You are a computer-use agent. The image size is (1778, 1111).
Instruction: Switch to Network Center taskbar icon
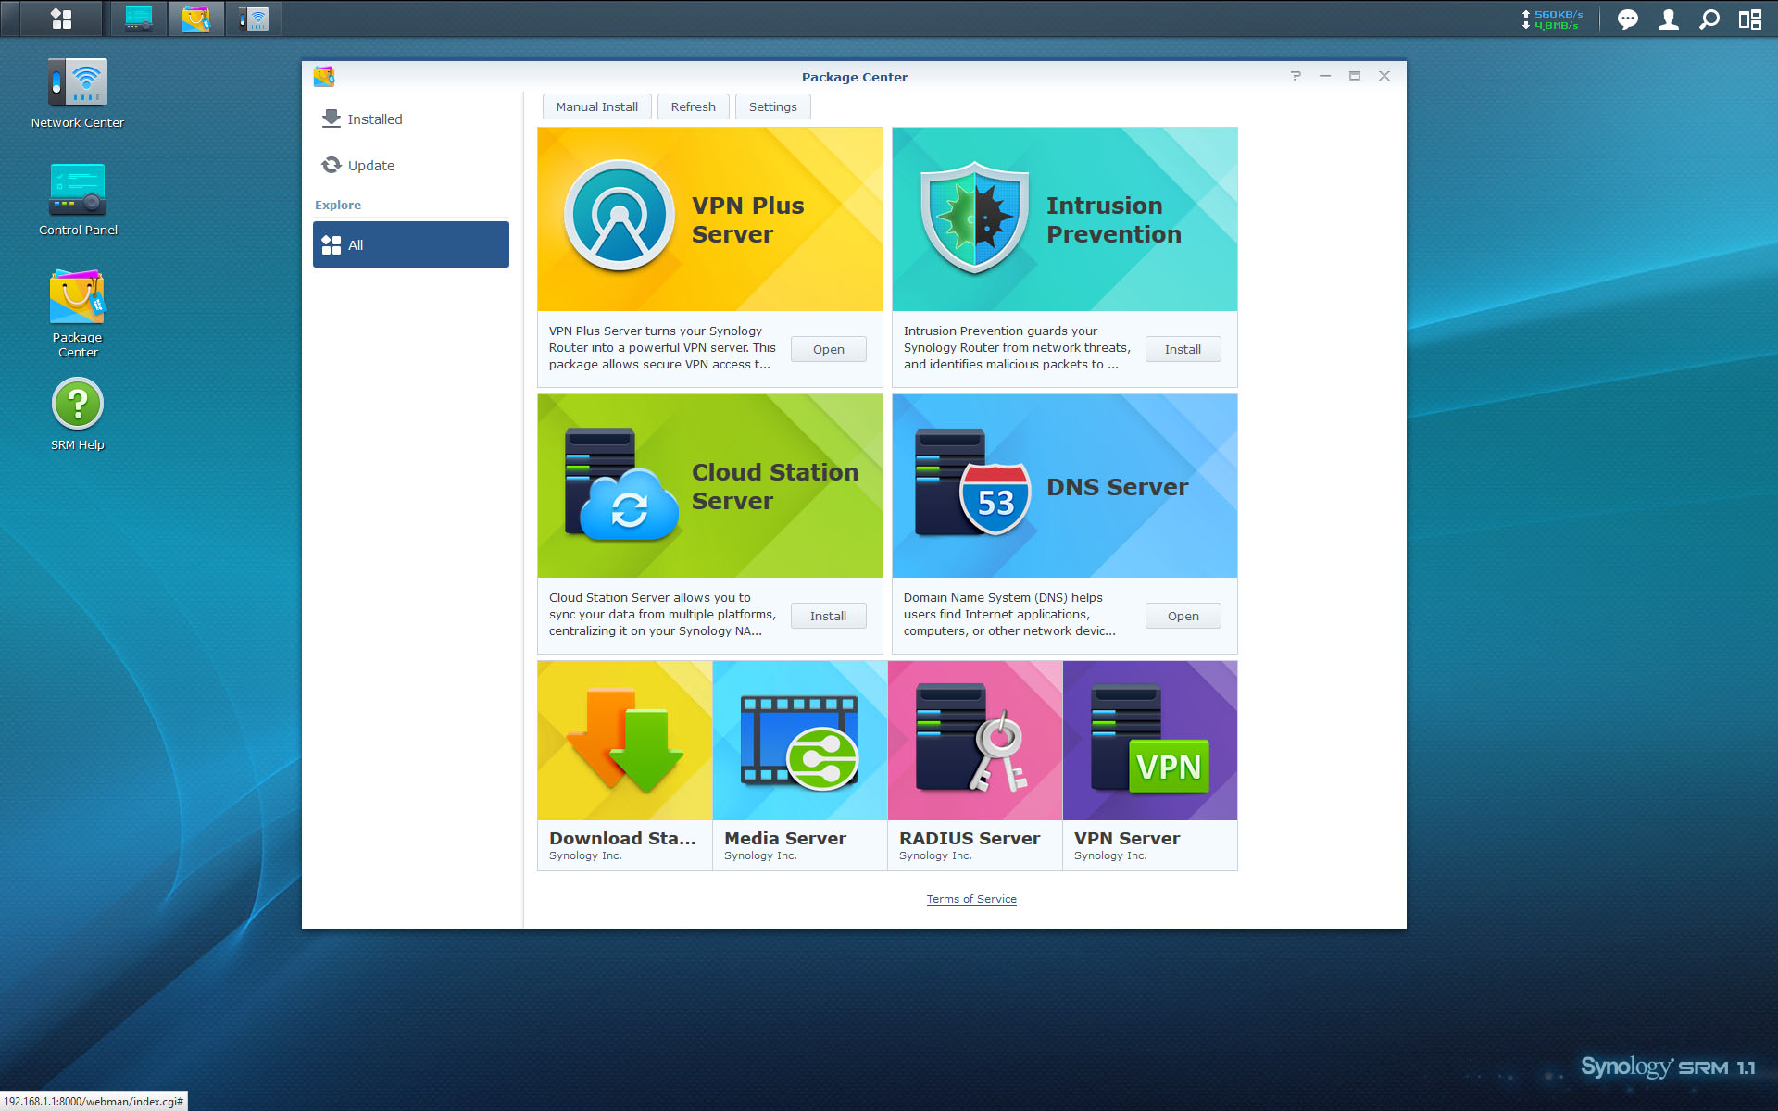pos(253,19)
